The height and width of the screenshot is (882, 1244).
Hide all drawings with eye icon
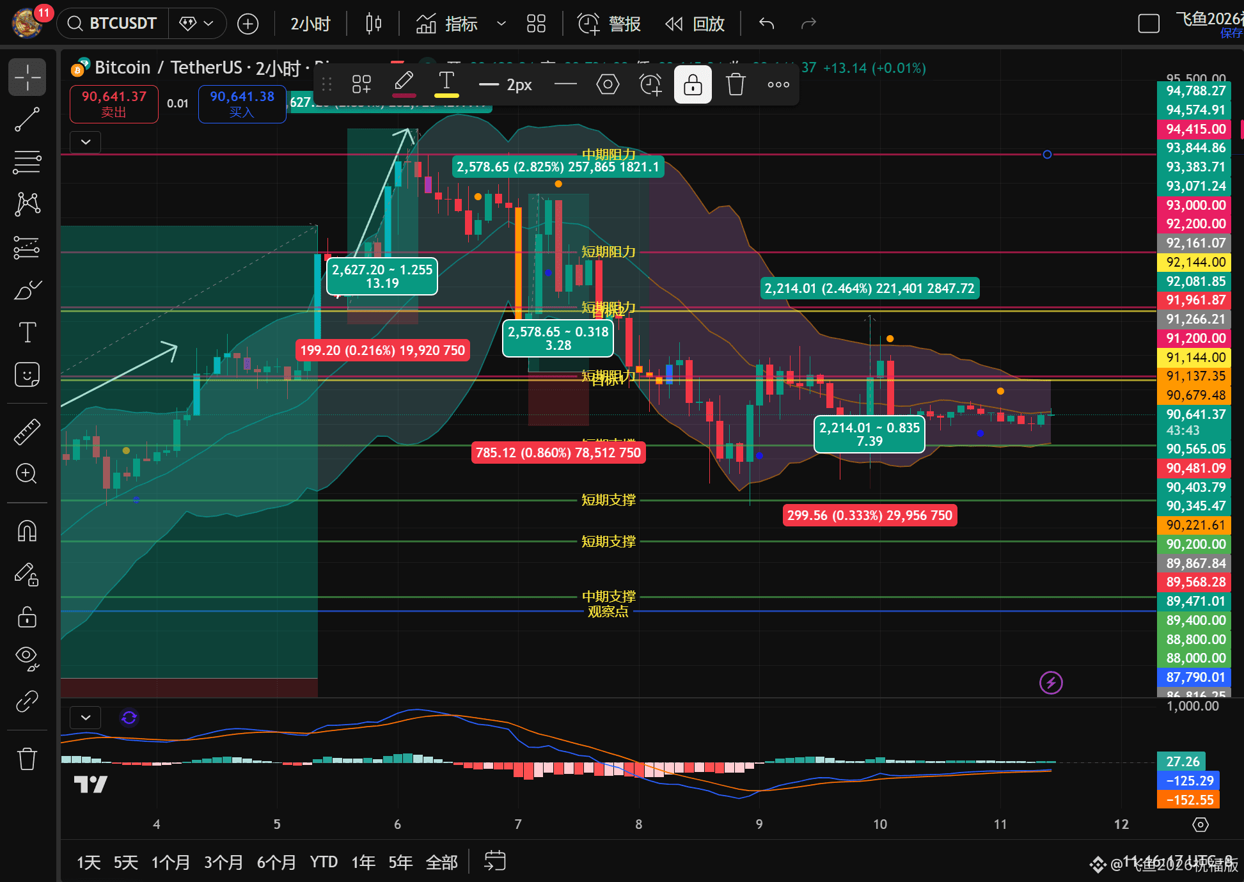click(x=27, y=657)
